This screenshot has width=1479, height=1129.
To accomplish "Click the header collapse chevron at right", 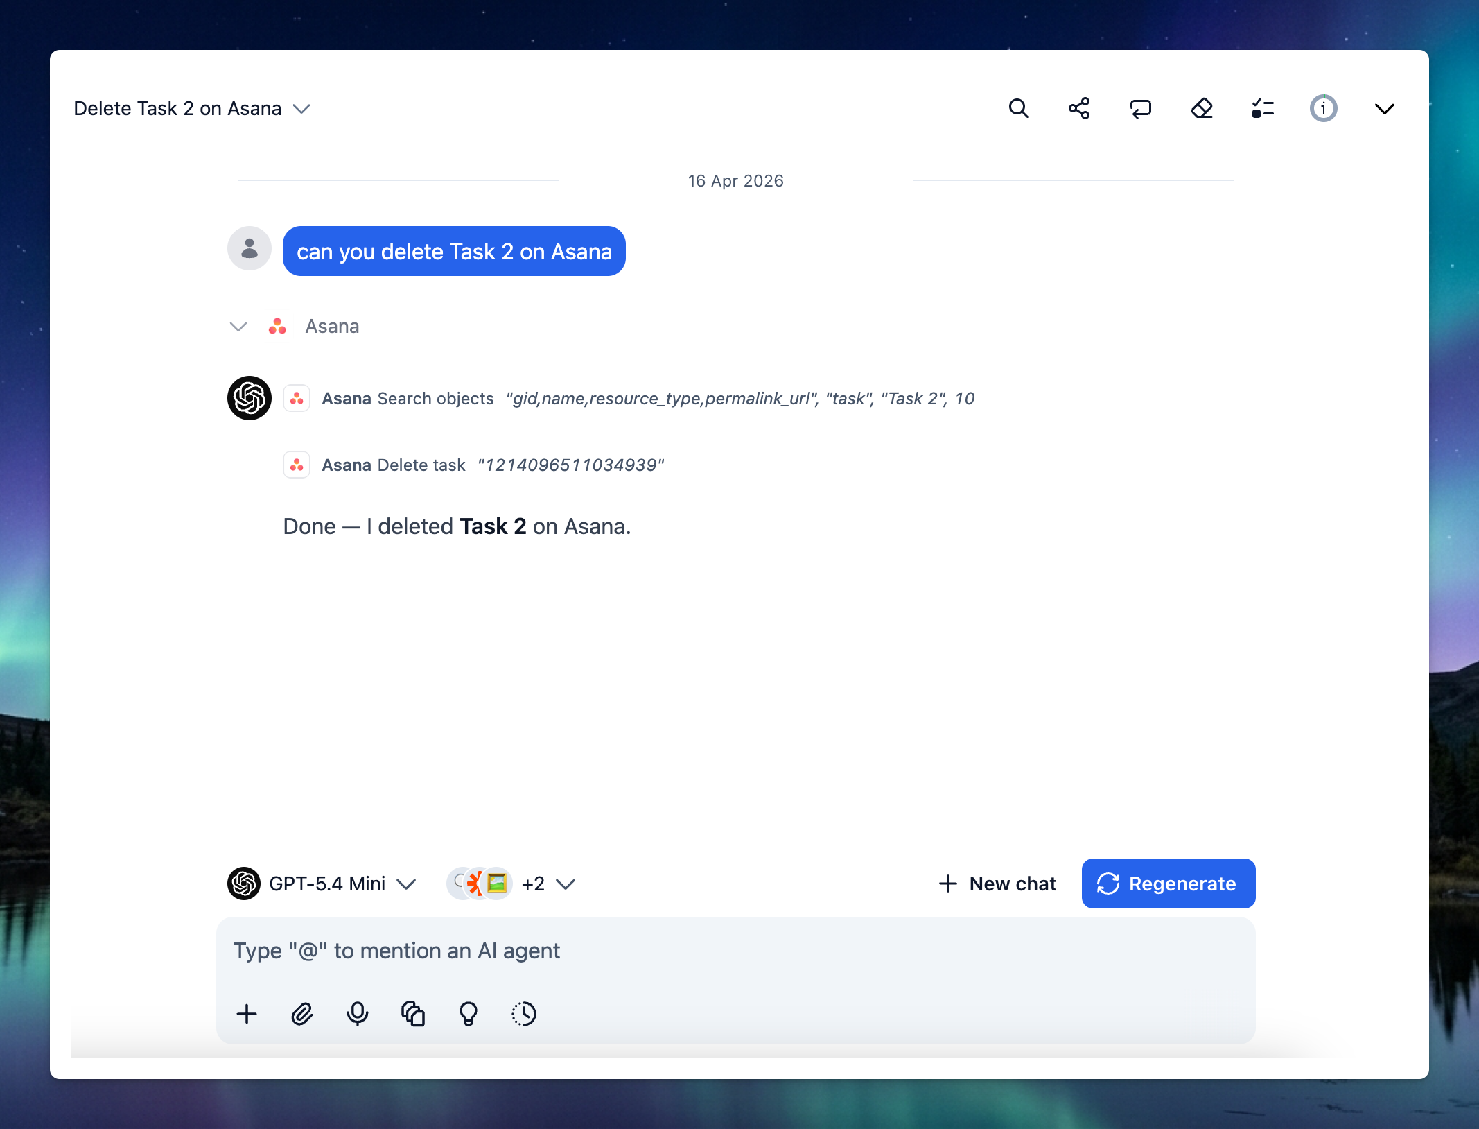I will [x=1384, y=109].
